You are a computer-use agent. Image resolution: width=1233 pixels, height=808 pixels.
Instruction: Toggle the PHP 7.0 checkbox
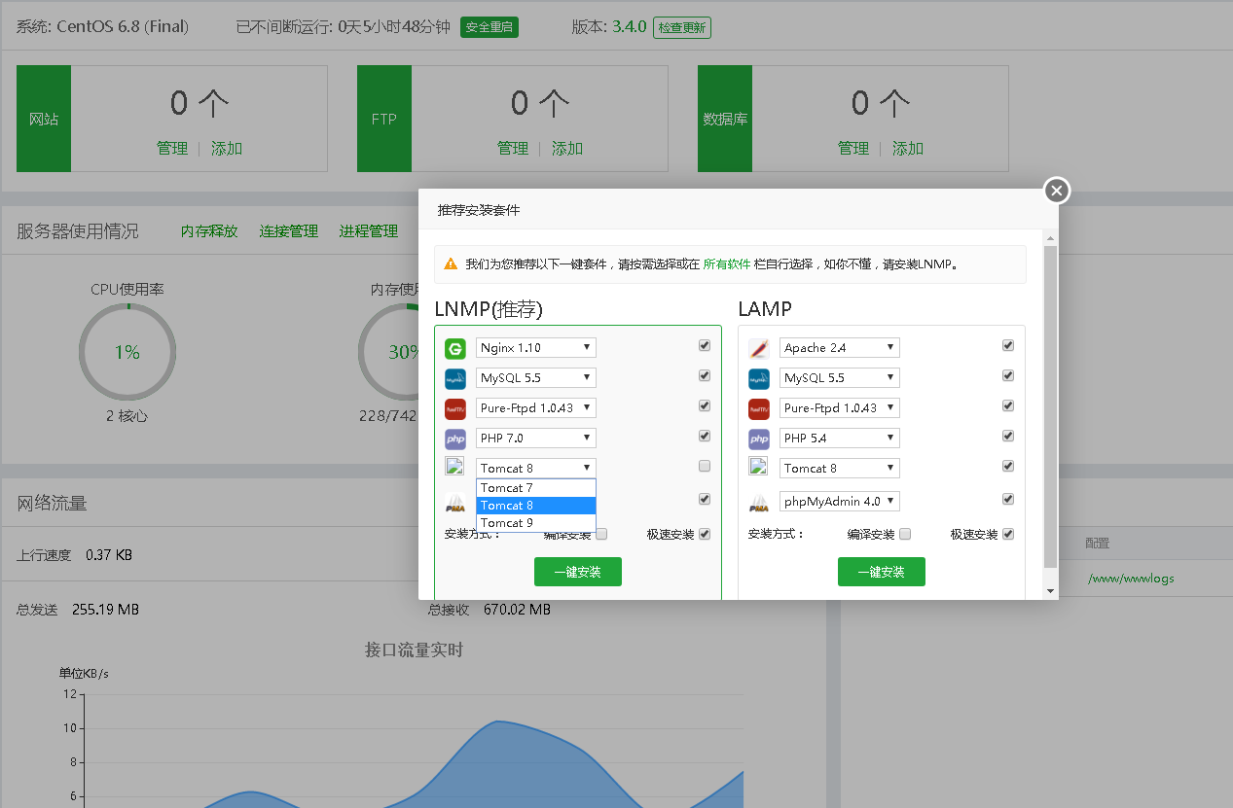(x=705, y=436)
